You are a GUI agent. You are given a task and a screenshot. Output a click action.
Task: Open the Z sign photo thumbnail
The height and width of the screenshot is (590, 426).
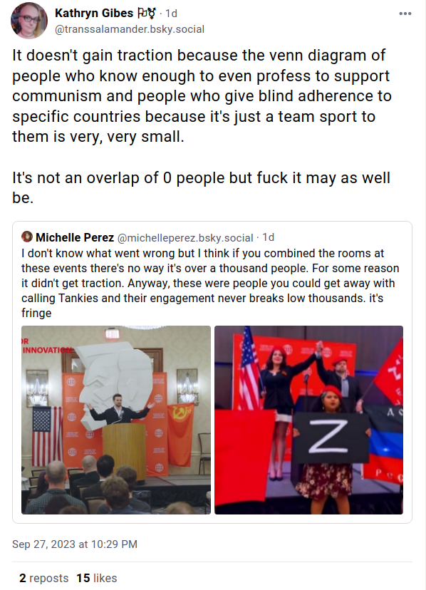click(308, 420)
